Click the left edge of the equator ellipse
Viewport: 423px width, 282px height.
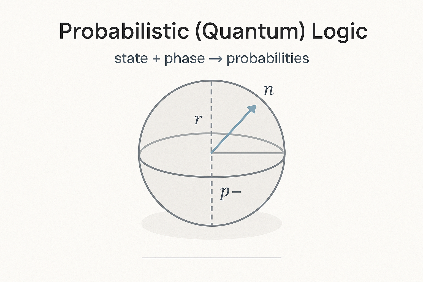pyautogui.click(x=140, y=154)
